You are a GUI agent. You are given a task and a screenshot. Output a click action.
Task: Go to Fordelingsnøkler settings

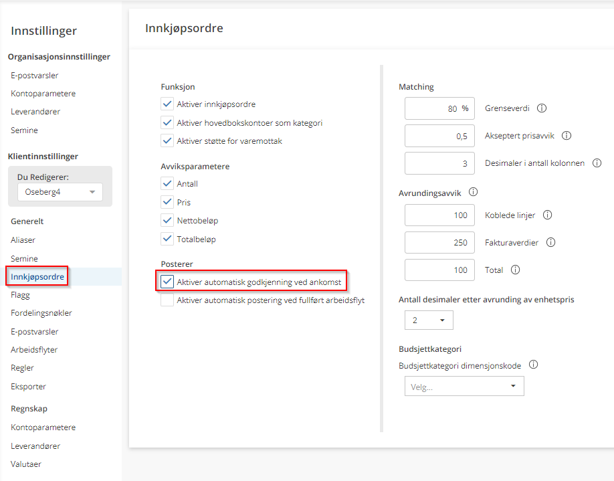(x=41, y=313)
